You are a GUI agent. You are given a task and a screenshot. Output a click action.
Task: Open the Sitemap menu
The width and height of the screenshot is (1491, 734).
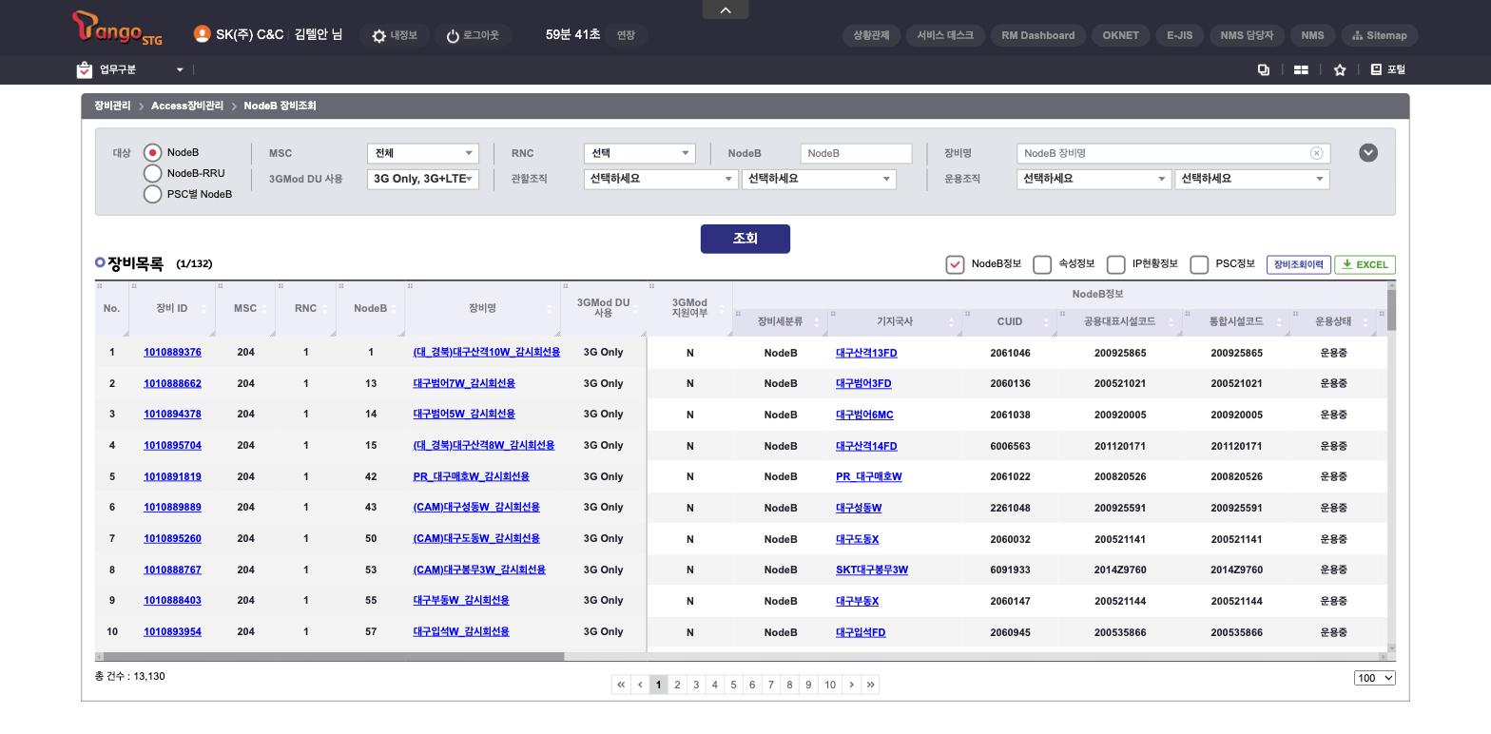pos(1380,35)
